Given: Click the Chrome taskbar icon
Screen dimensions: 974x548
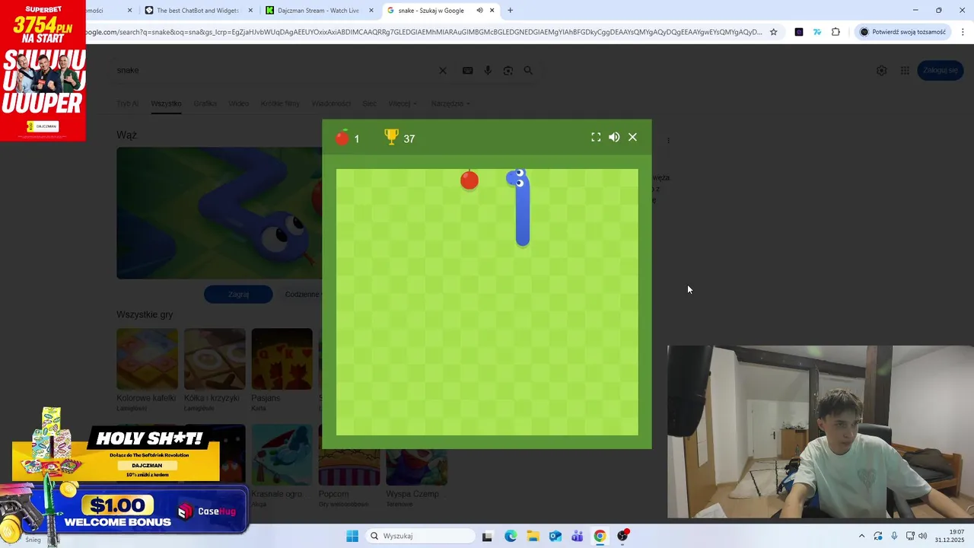Looking at the screenshot, I should pos(600,536).
